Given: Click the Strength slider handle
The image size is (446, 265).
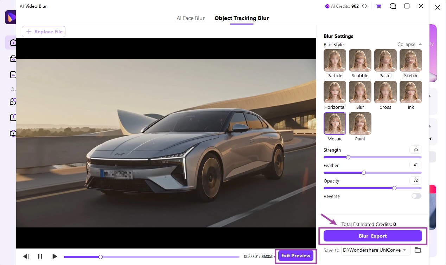Looking at the screenshot, I should (x=348, y=157).
